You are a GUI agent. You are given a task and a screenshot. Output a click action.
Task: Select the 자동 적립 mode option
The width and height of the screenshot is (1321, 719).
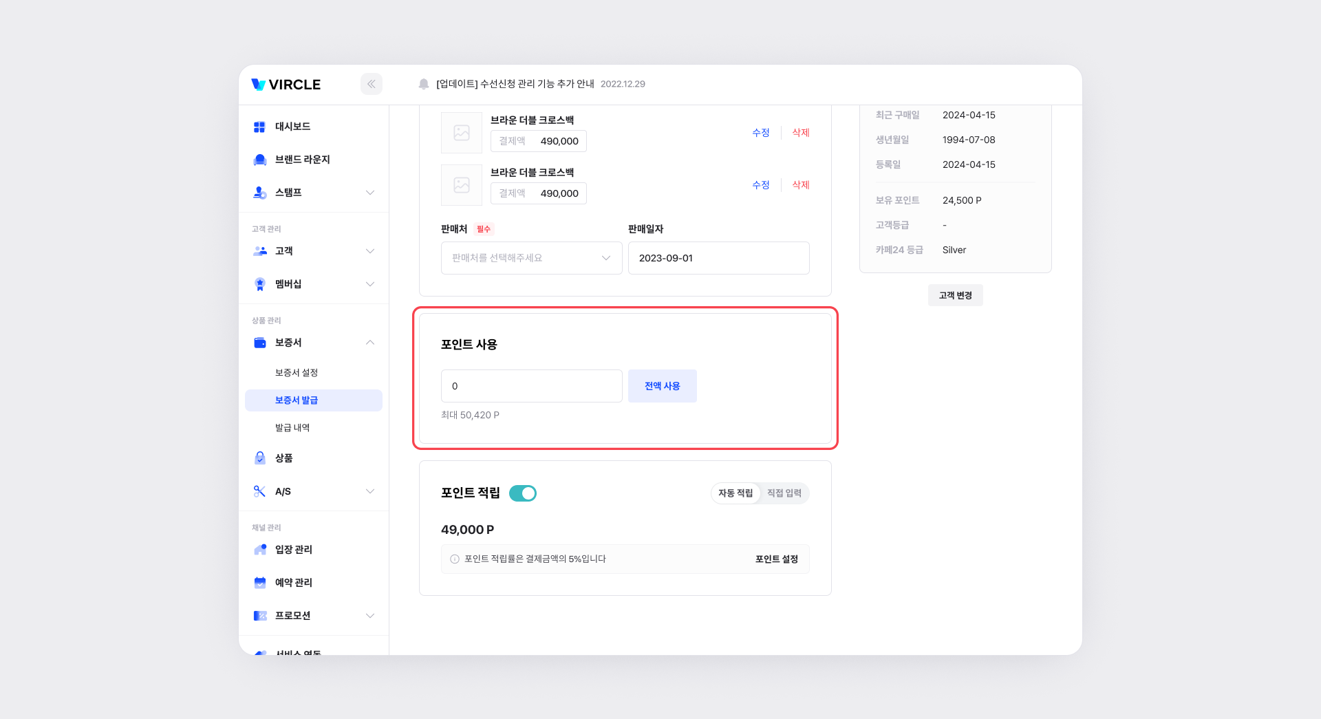point(735,493)
